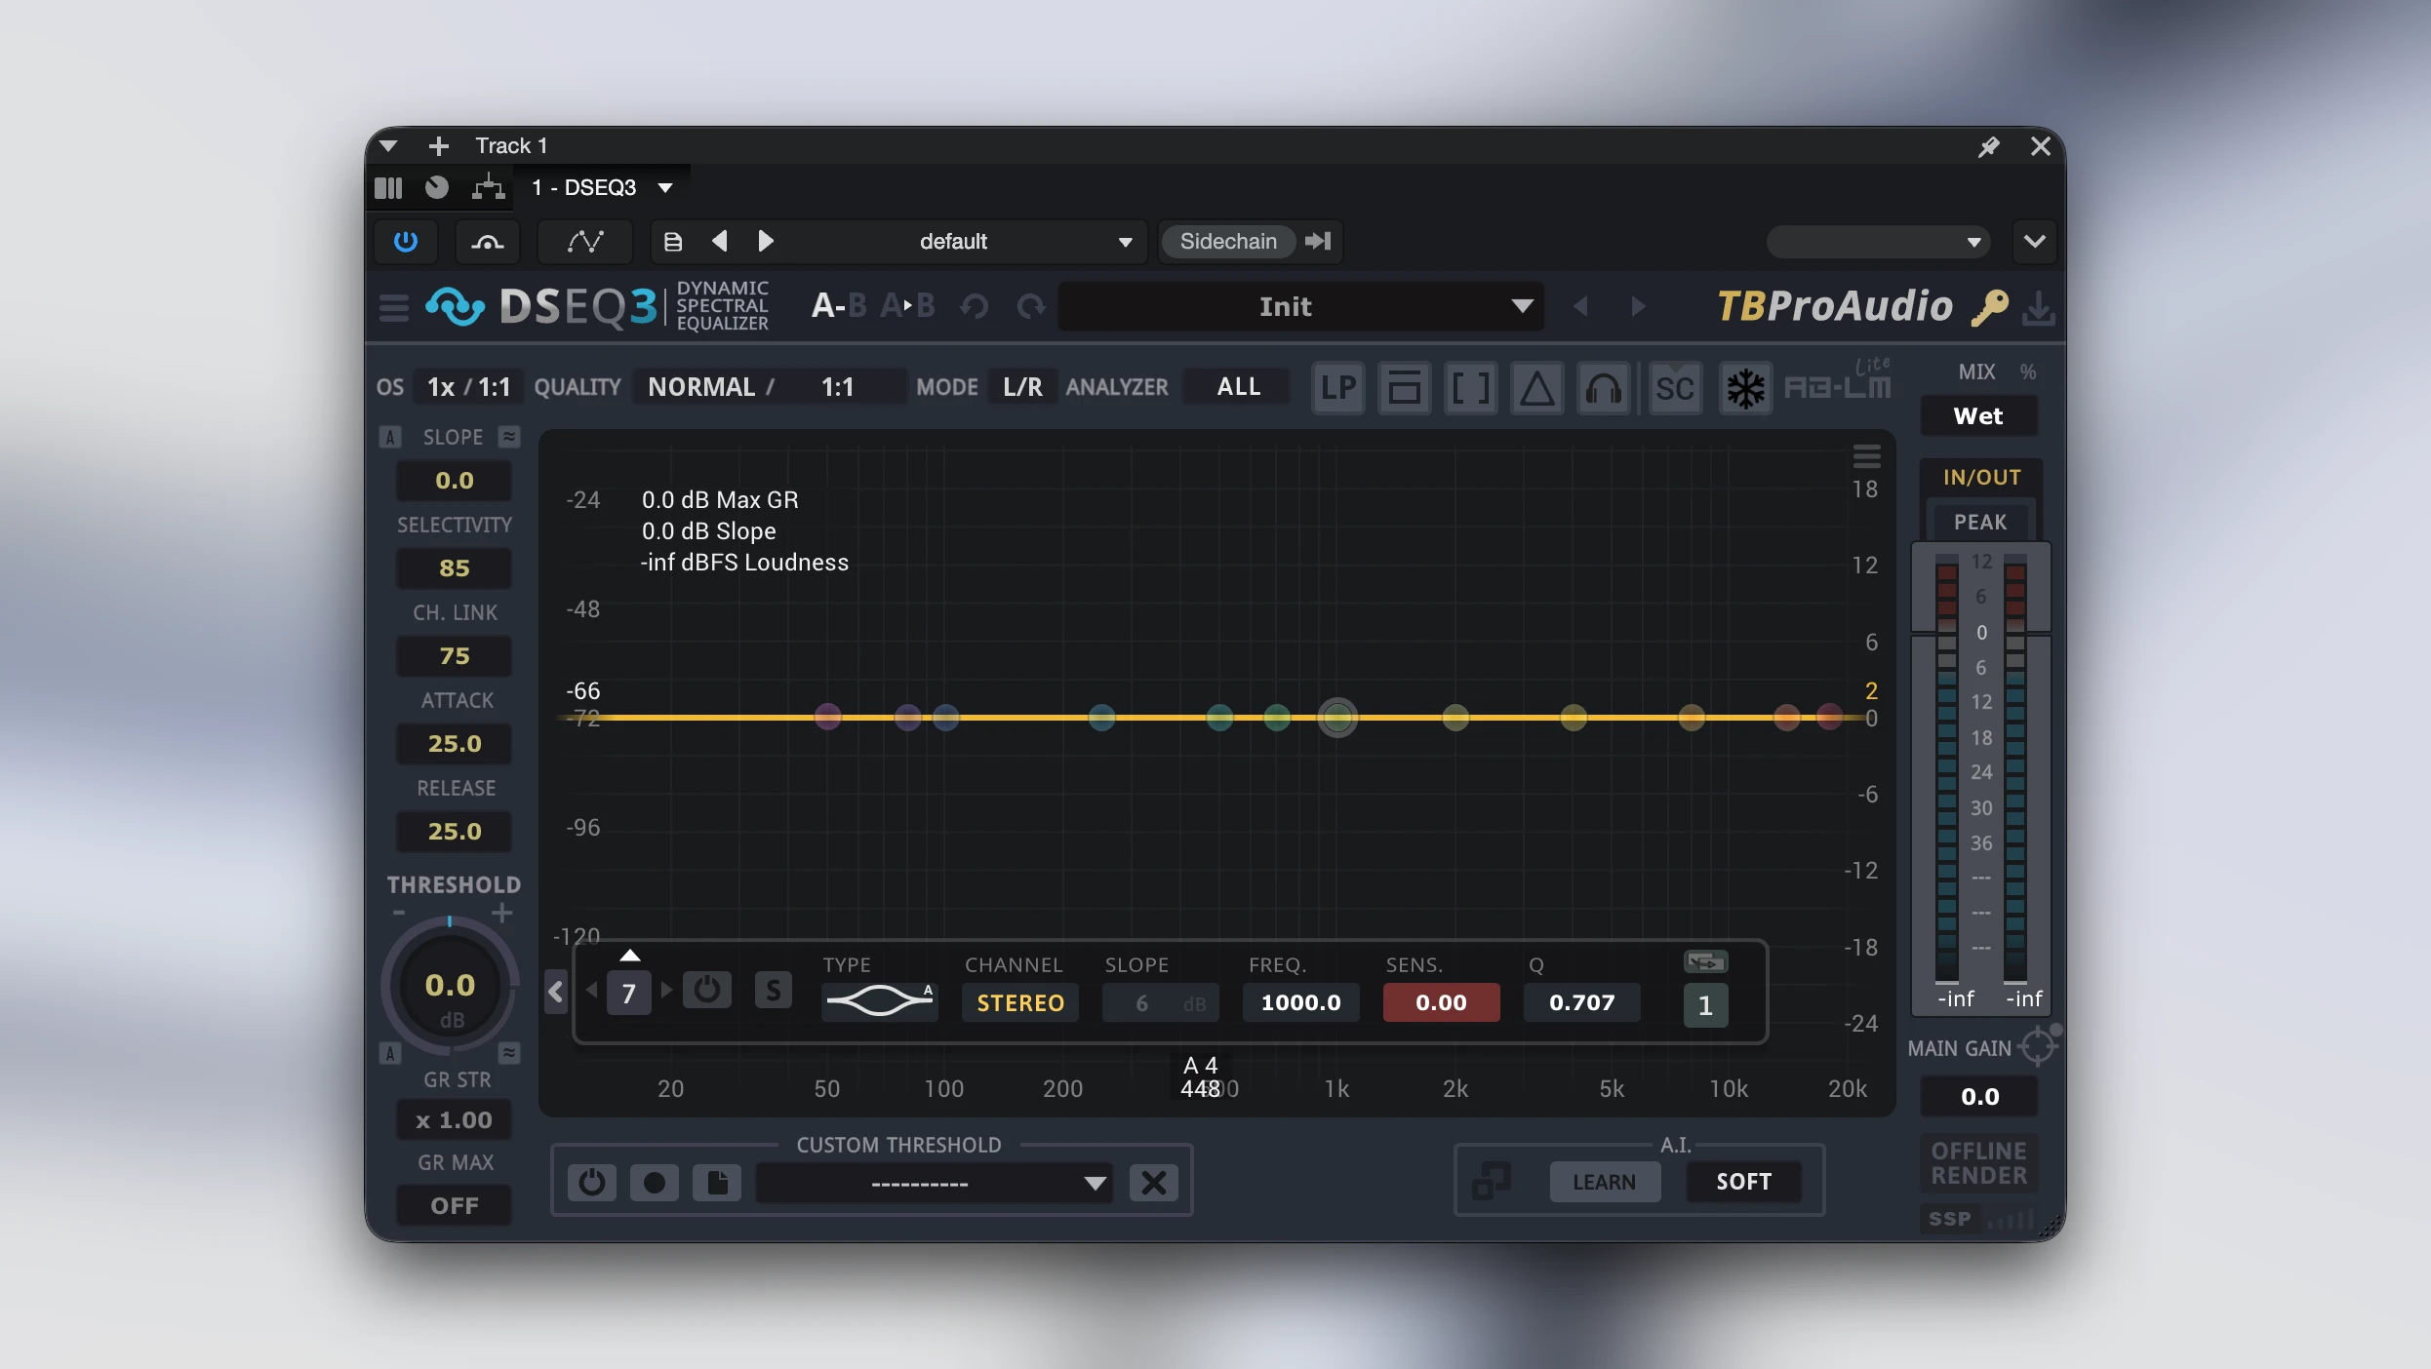
Task: Click the custom threshold record button
Action: [x=654, y=1183]
